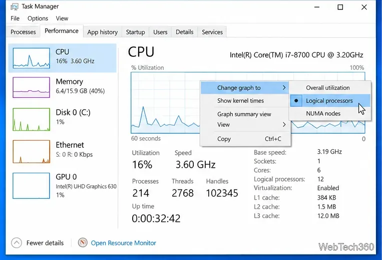Image resolution: width=382 pixels, height=260 pixels.
Task: Click the 214 processes count
Action: pyautogui.click(x=141, y=193)
